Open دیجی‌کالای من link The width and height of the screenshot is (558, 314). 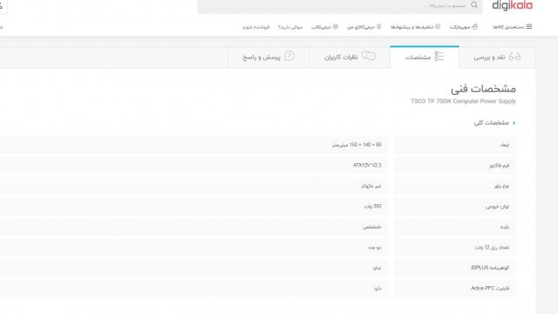361,27
